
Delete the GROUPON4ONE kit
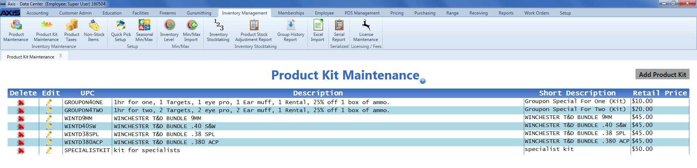[x=21, y=102]
